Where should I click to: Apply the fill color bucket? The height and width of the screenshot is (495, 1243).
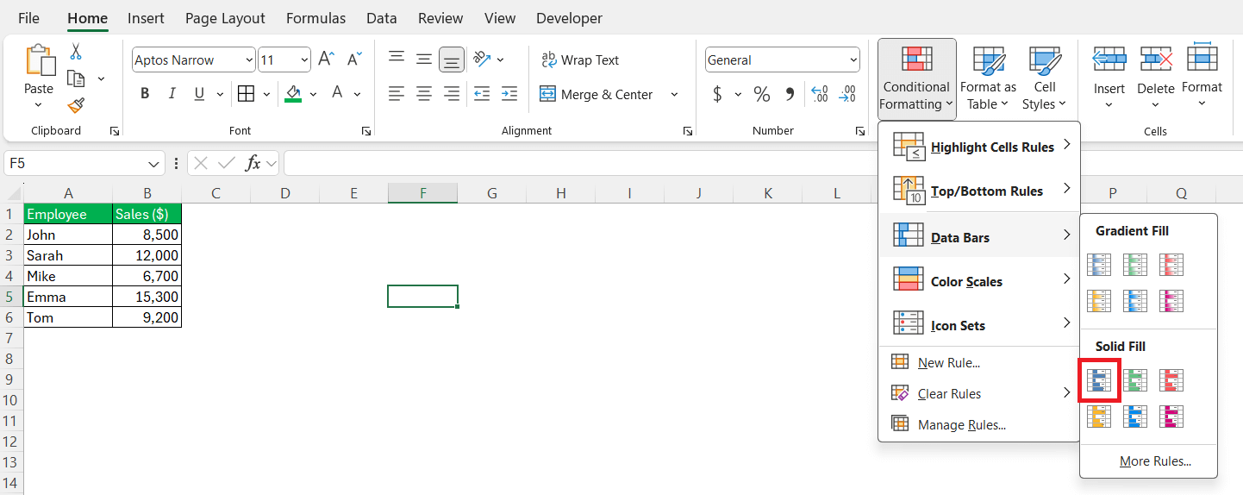[293, 94]
